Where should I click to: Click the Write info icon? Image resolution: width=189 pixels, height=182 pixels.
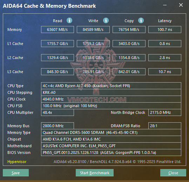(x=106, y=20)
